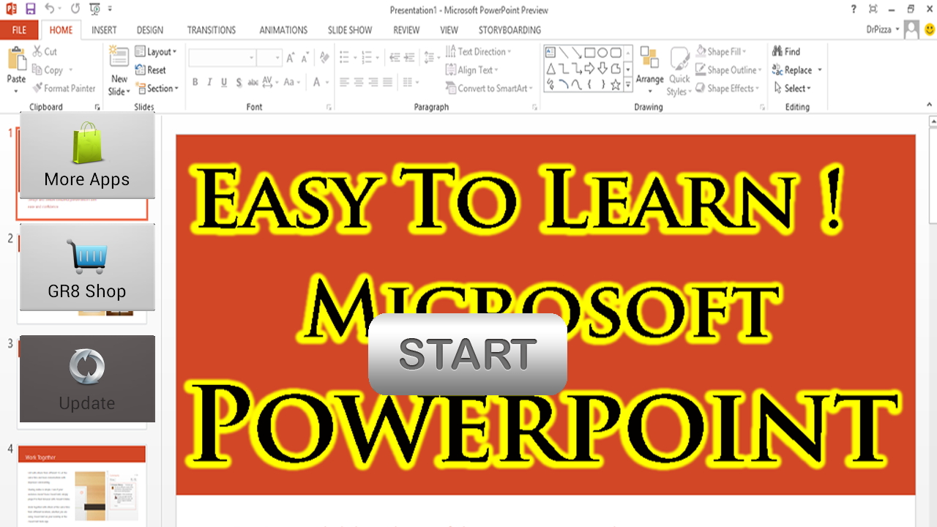Viewport: 937px width, 527px height.
Task: Click the Undo arrow in the title bar
Action: click(x=49, y=10)
